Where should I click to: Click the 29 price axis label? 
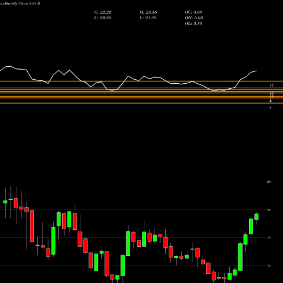pyautogui.click(x=269, y=182)
